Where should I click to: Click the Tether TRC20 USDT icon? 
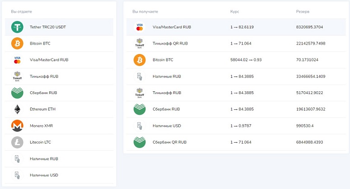coord(17,27)
